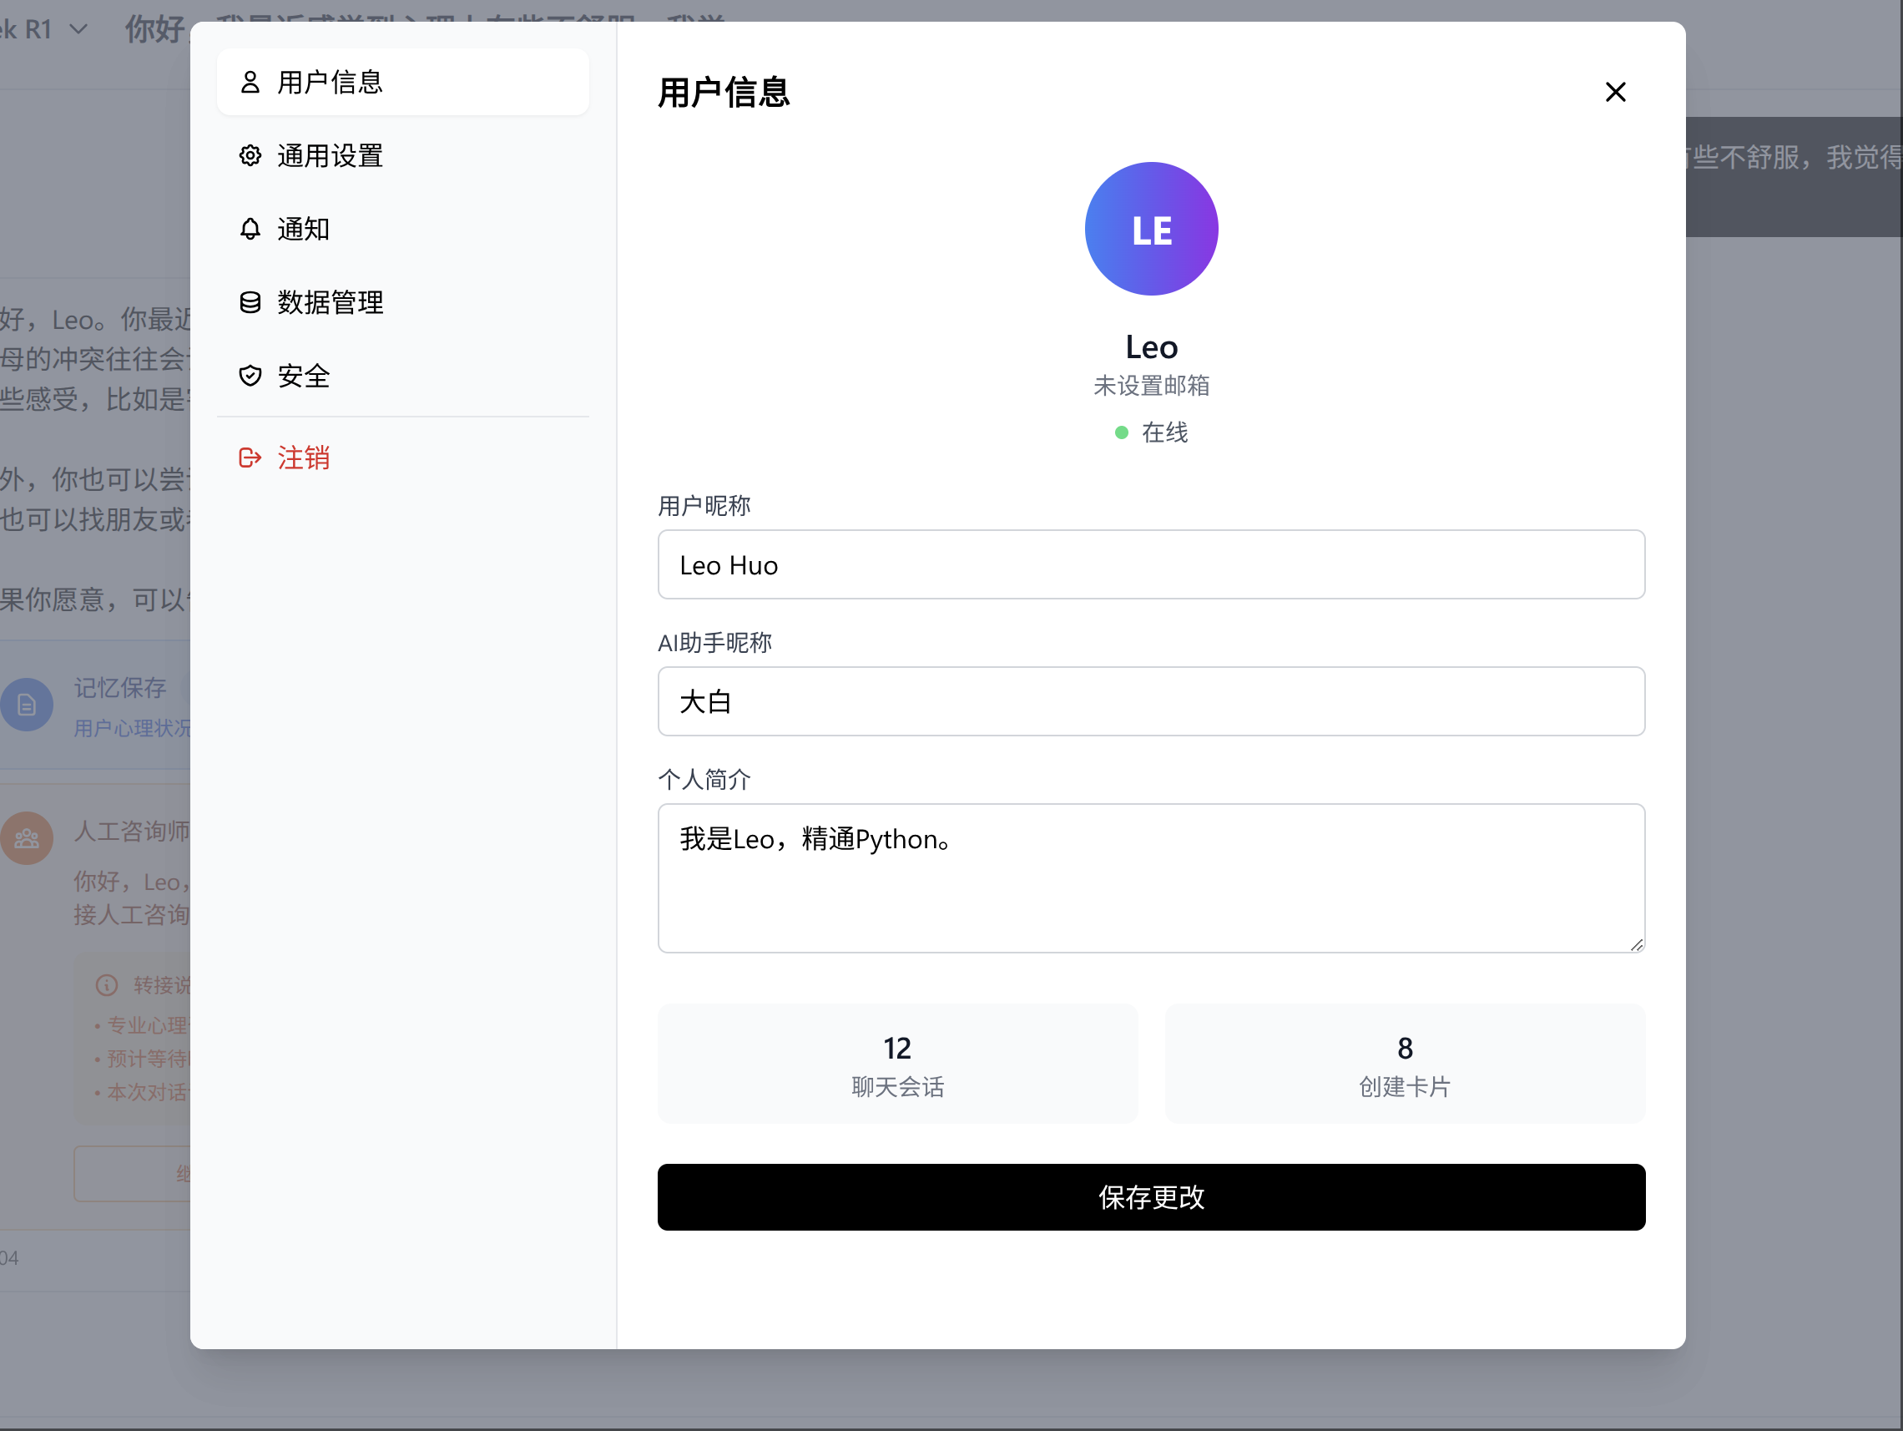The image size is (1903, 1431).
Task: Open the 通用设置 tab
Action: coord(331,156)
